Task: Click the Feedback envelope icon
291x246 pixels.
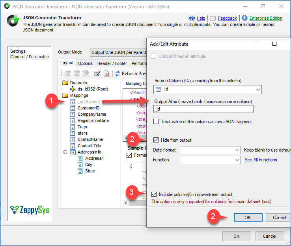Action: (x=213, y=18)
